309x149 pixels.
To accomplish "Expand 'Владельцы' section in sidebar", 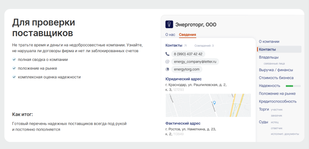I will [269, 57].
